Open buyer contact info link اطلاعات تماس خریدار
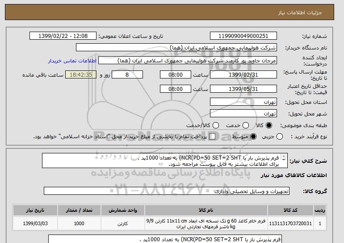344x243 pixels. pos(72,61)
